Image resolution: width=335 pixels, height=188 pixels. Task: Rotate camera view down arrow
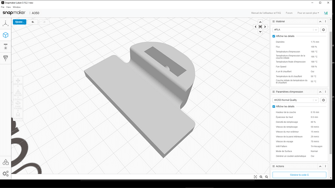(x=260, y=32)
